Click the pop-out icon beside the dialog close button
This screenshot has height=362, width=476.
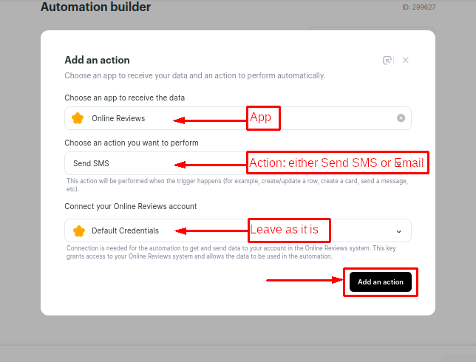click(387, 61)
